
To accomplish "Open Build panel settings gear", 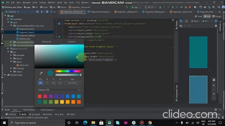I will click(x=216, y=110).
